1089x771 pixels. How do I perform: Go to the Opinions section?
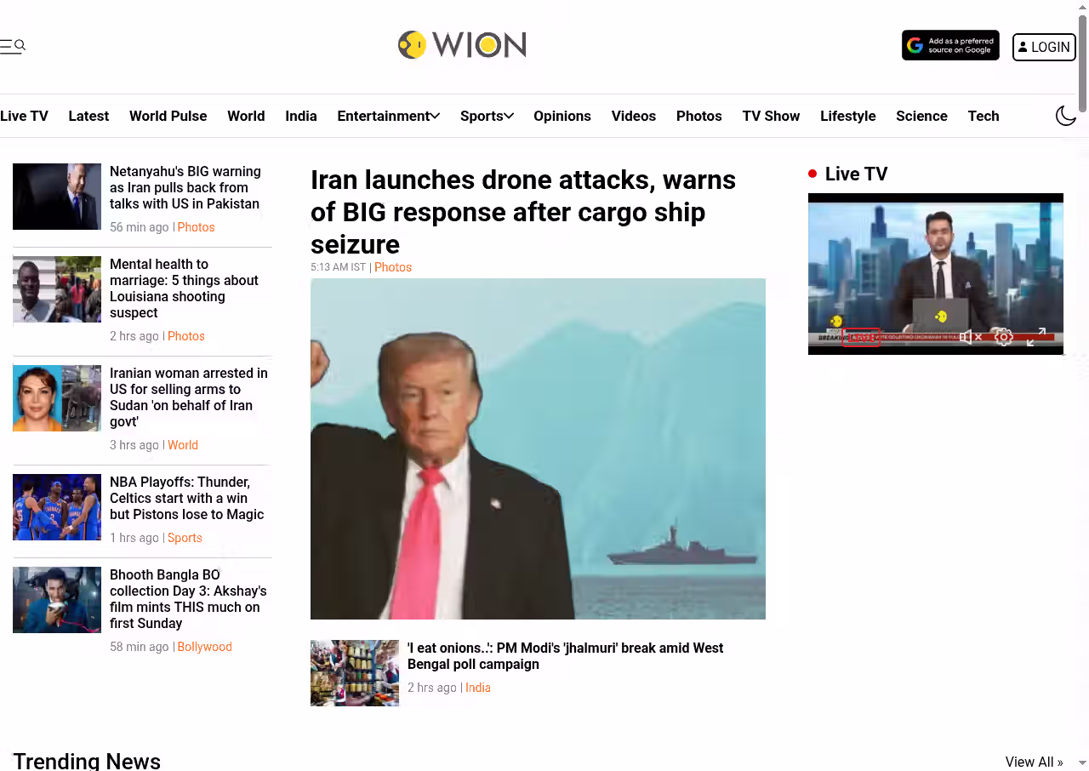coord(562,116)
